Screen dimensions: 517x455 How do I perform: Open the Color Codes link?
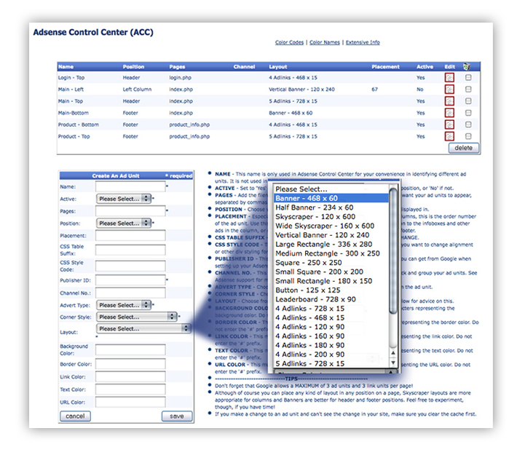click(289, 42)
